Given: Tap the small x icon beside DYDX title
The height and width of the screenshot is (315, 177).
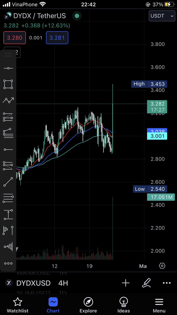Looking at the screenshot, I should pos(7,17).
